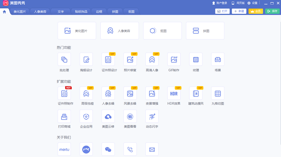Open the 企业应用 enterprise apps icon
281x157 pixels.
coord(86,116)
